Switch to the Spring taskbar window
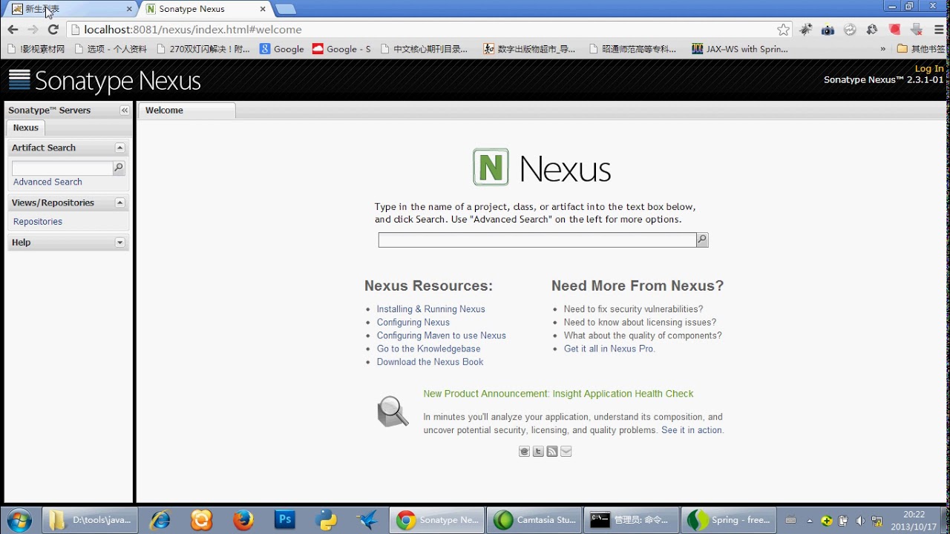The height and width of the screenshot is (534, 950). tap(729, 520)
